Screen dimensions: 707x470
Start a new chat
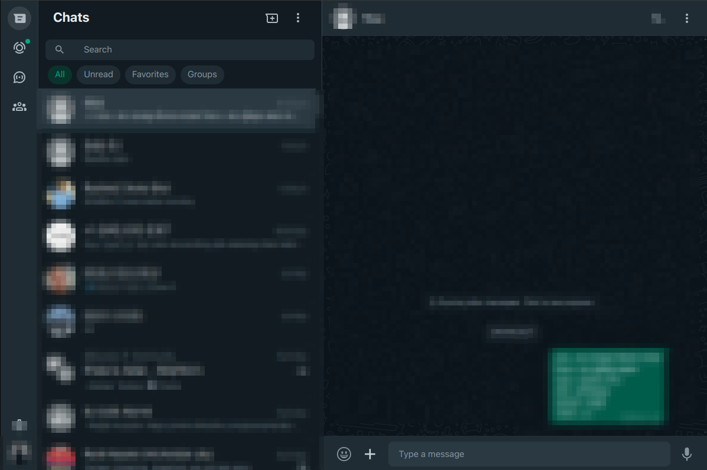(x=272, y=18)
